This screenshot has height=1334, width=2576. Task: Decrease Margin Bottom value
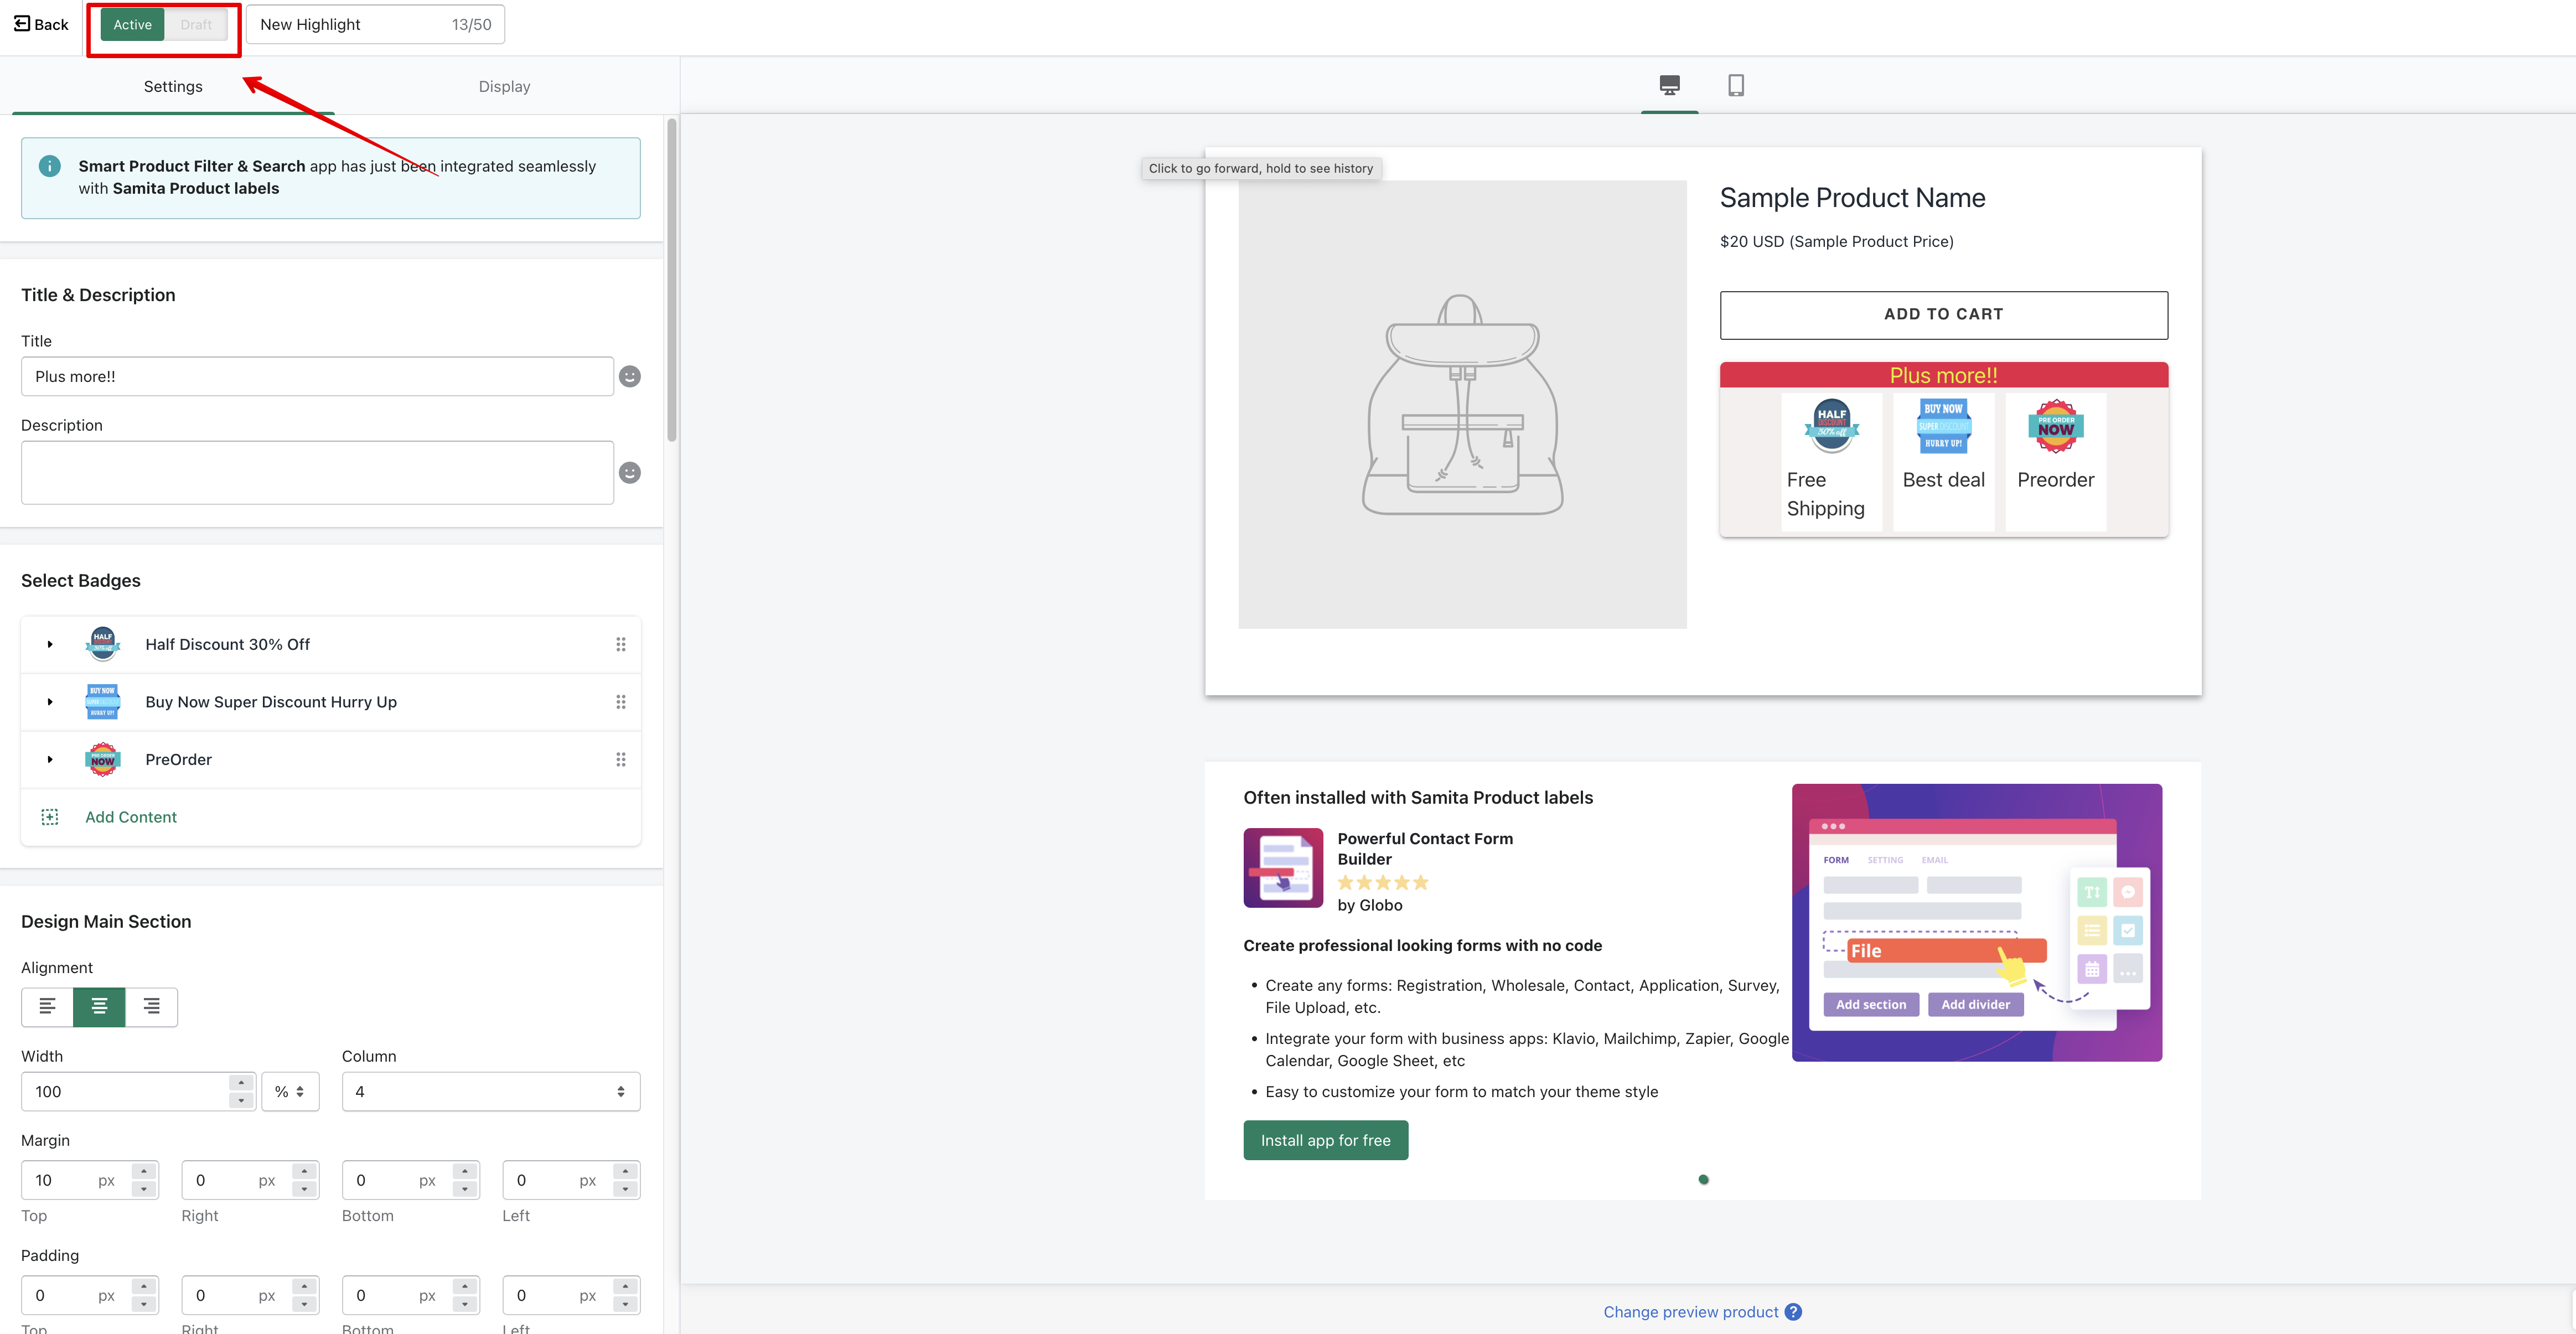[x=465, y=1189]
